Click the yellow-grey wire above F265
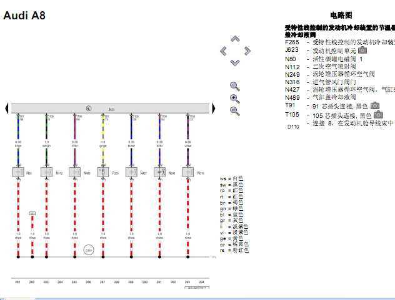The image size is (395, 300). tap(103, 157)
